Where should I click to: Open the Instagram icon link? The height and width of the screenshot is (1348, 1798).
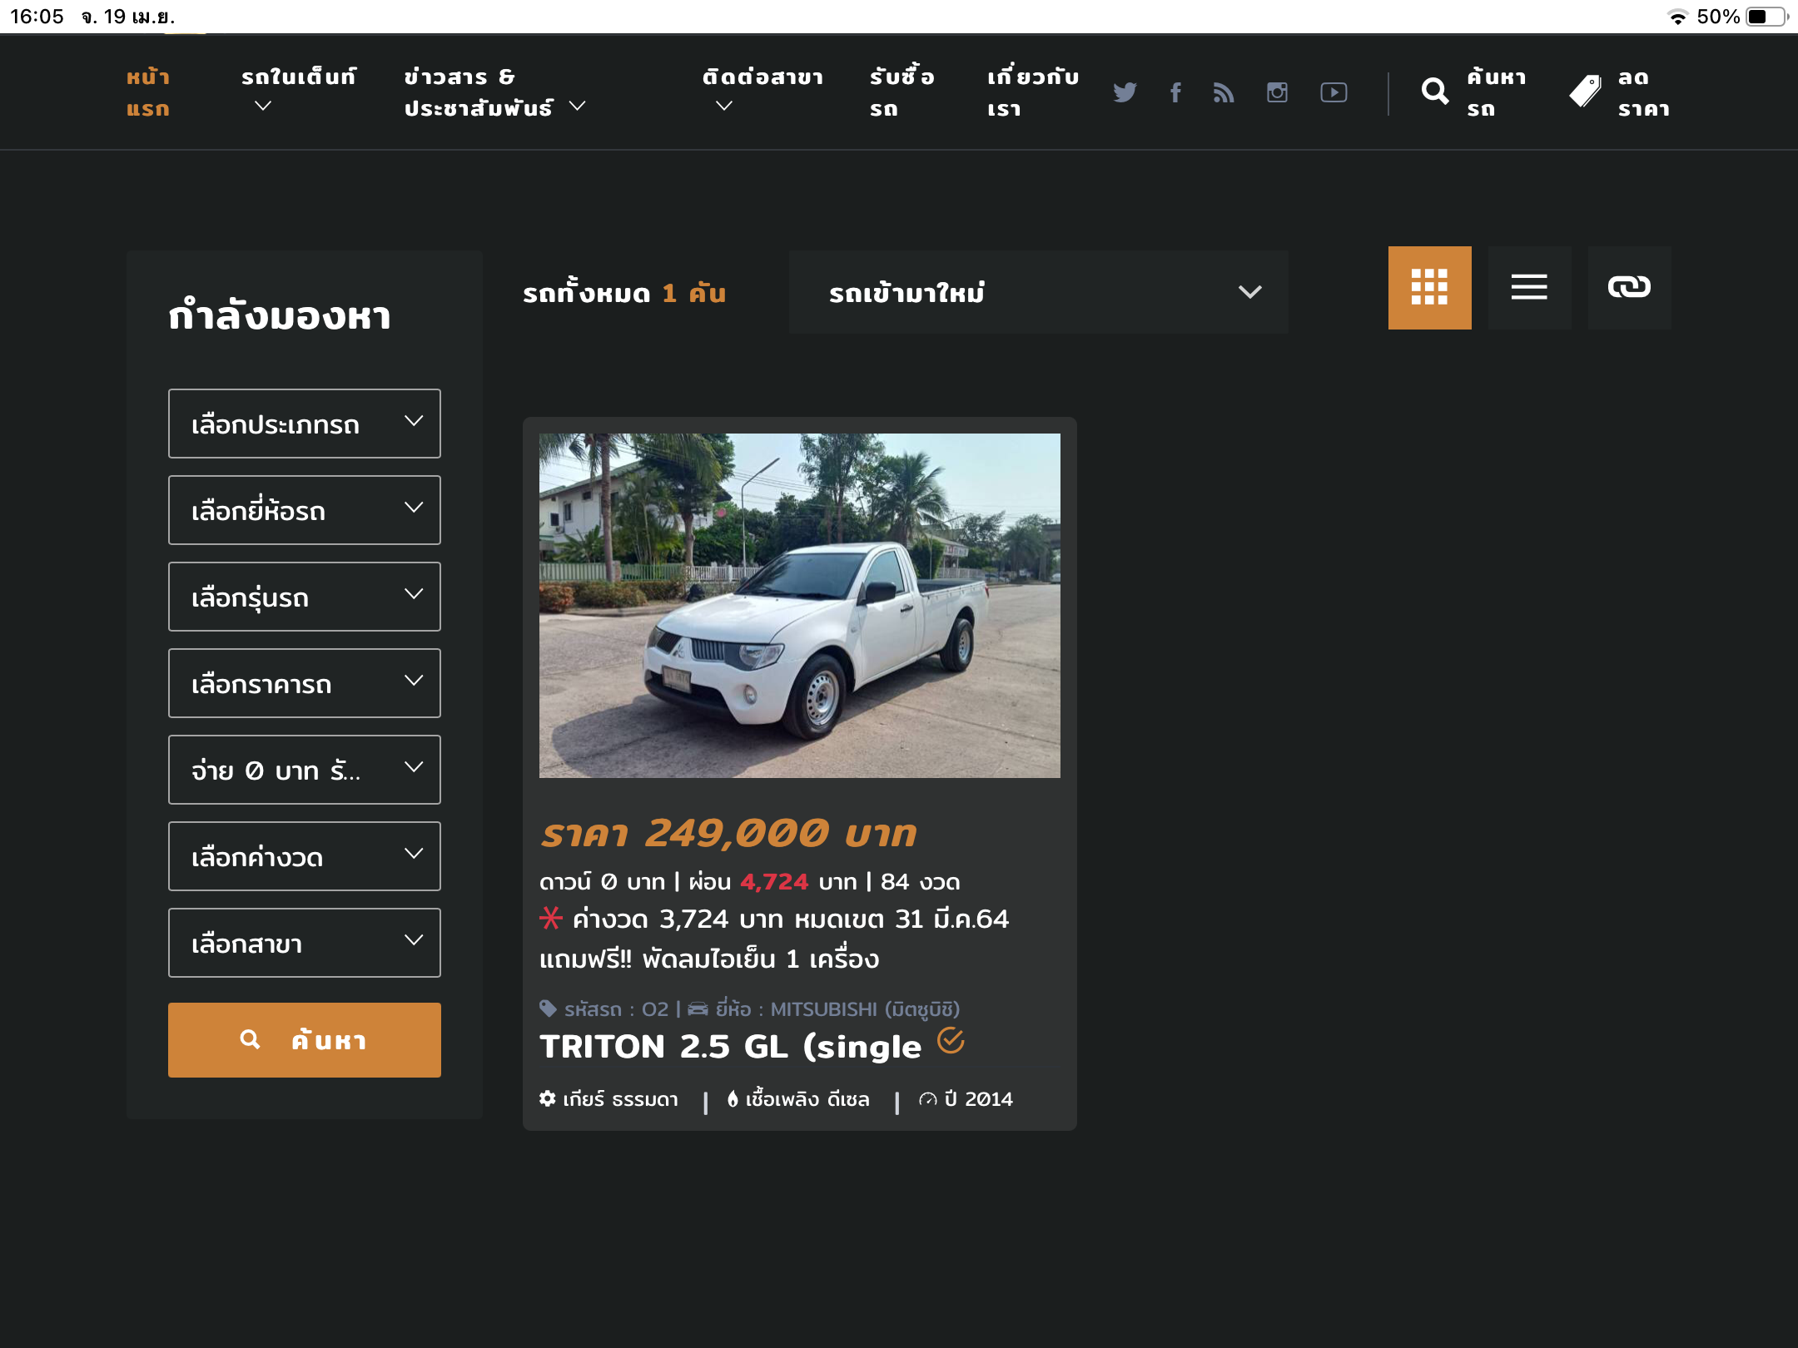point(1277,92)
